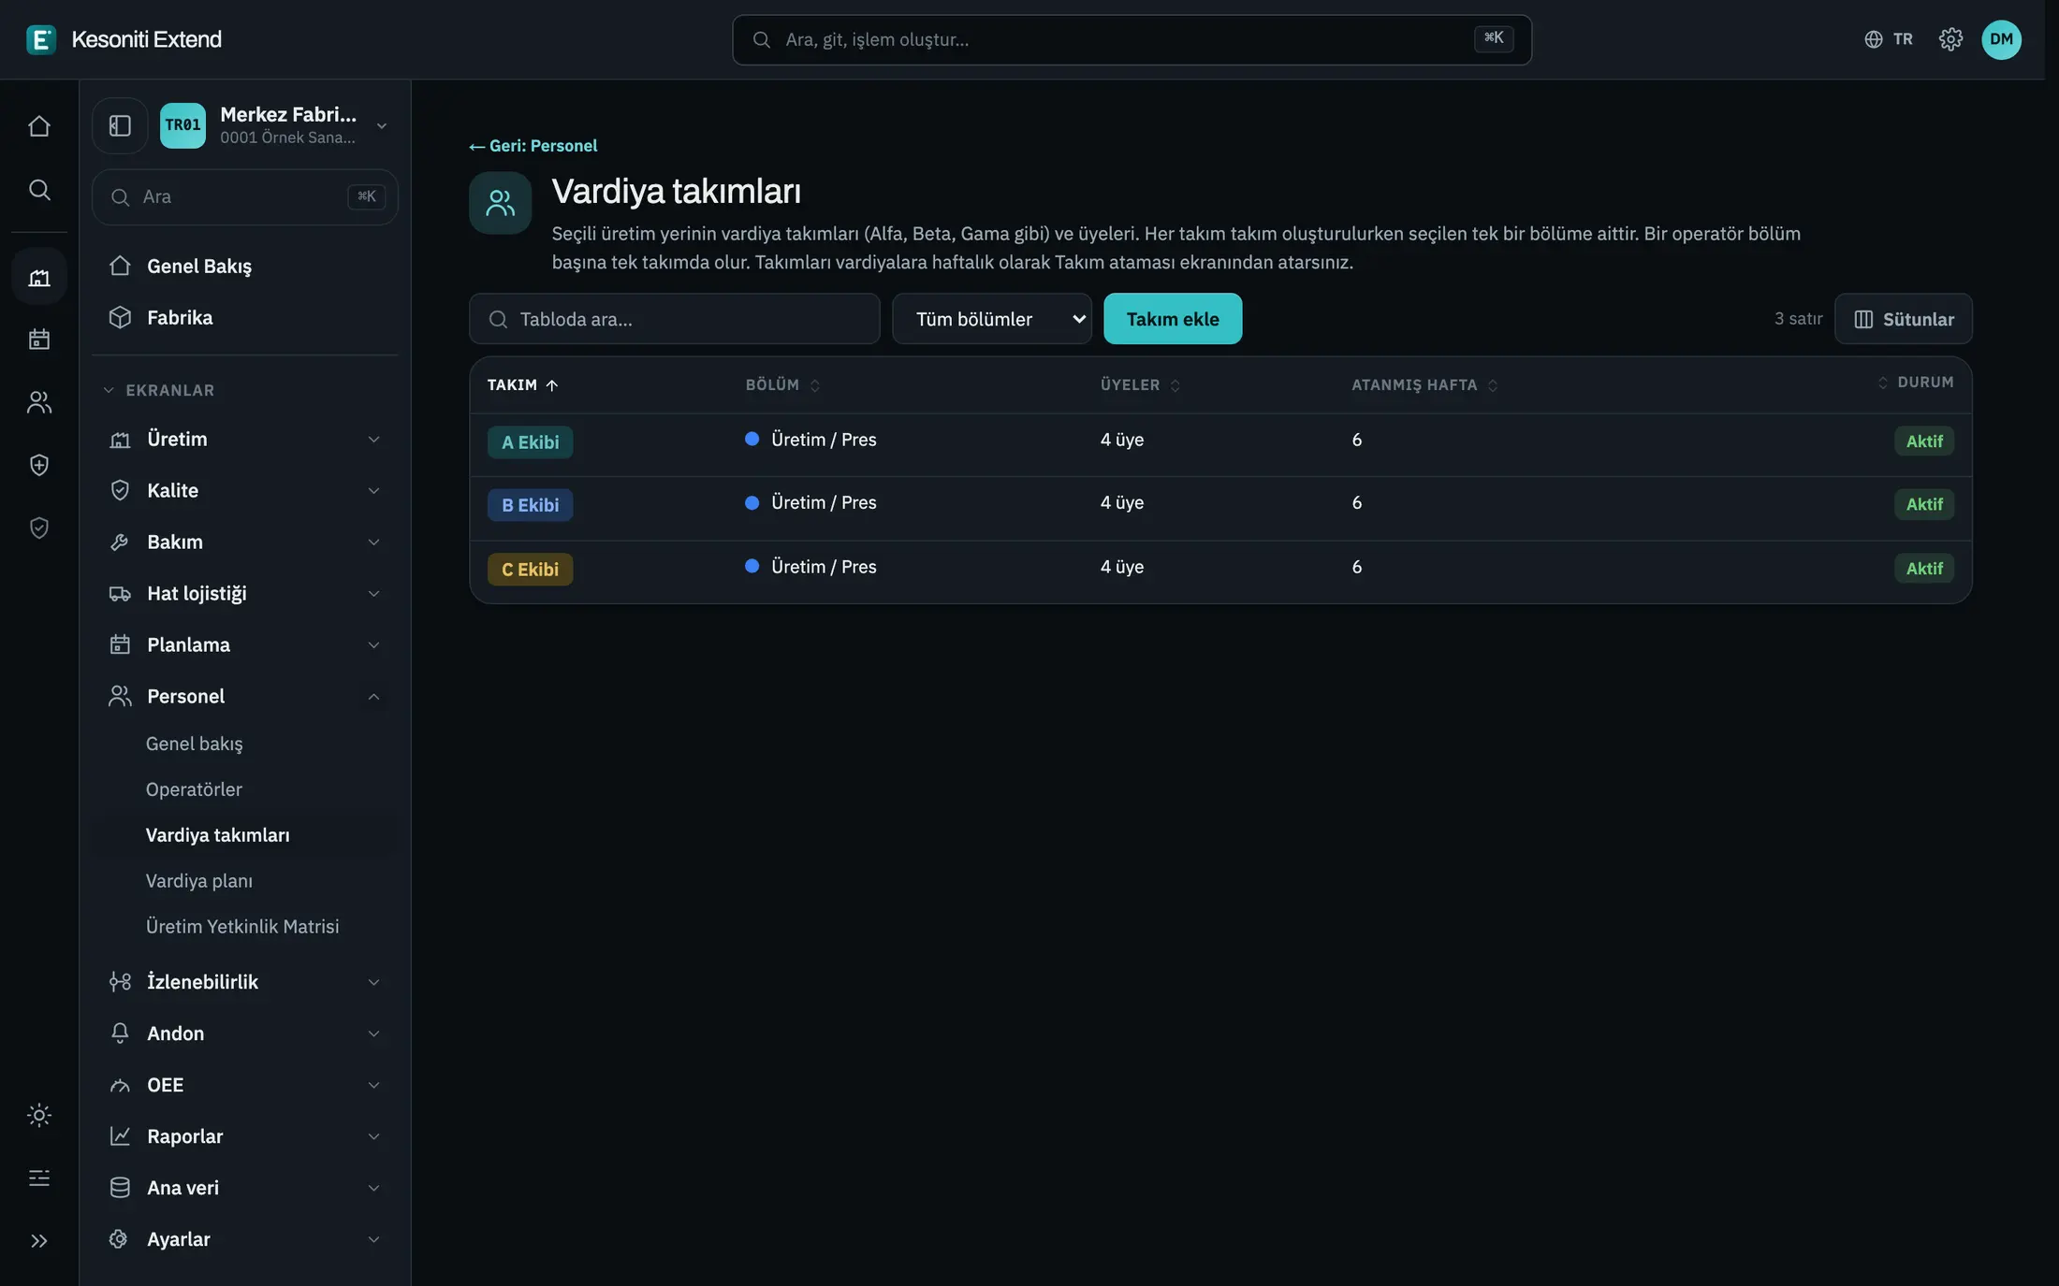Expand the Bakım menu section

pos(245,542)
